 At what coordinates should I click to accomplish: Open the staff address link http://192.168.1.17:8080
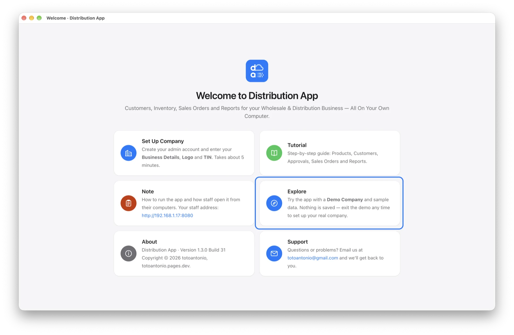[x=167, y=216]
